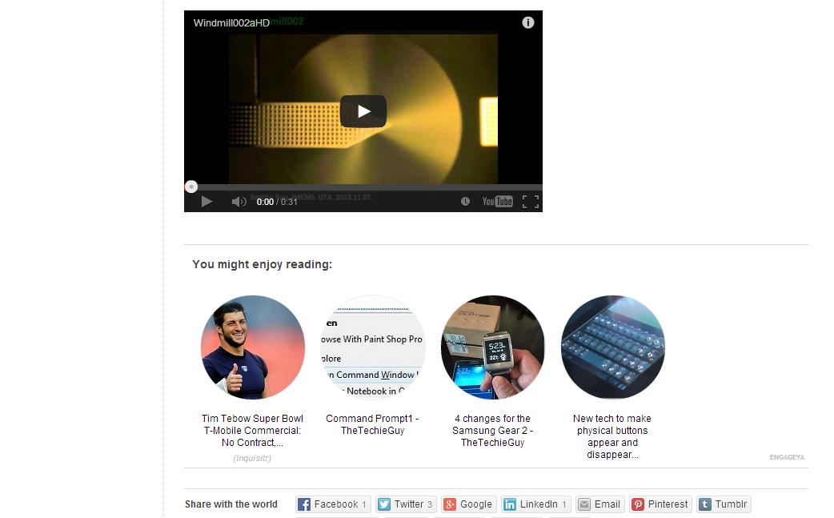This screenshot has height=518, width=834.
Task: Open the Tim Tebow Super Bowl thumbnail
Action: [253, 347]
